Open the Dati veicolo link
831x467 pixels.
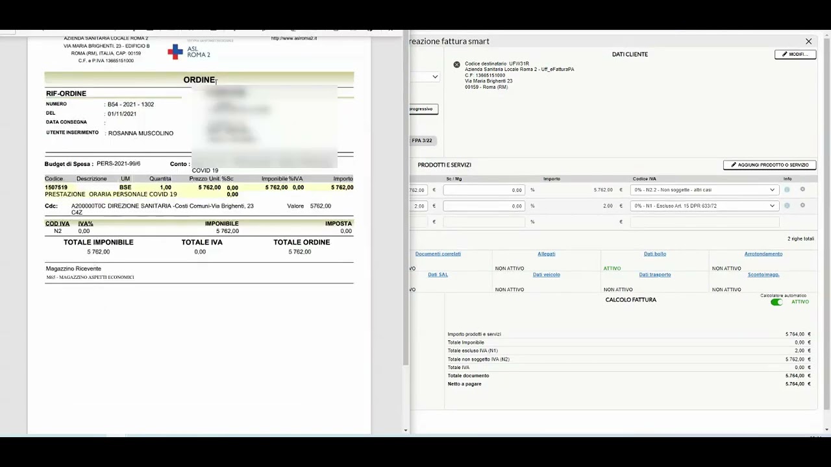pyautogui.click(x=546, y=274)
